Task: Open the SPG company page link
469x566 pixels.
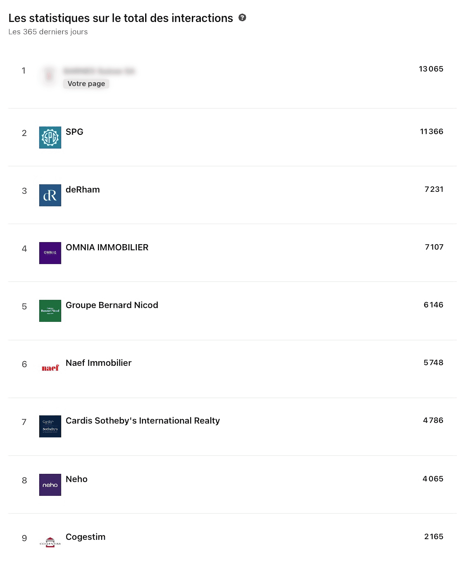Action: click(75, 132)
